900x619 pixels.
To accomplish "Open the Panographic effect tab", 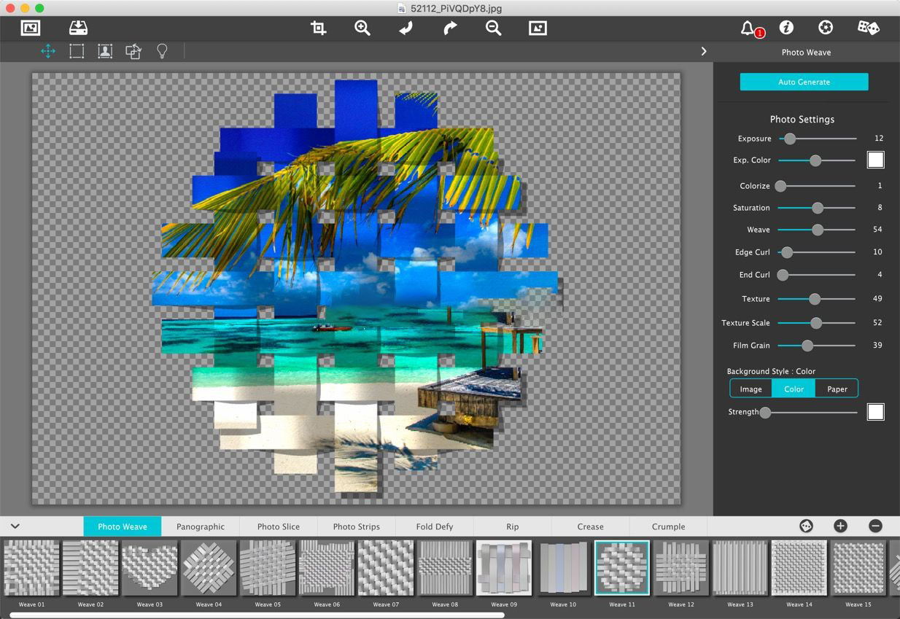I will pos(201,526).
